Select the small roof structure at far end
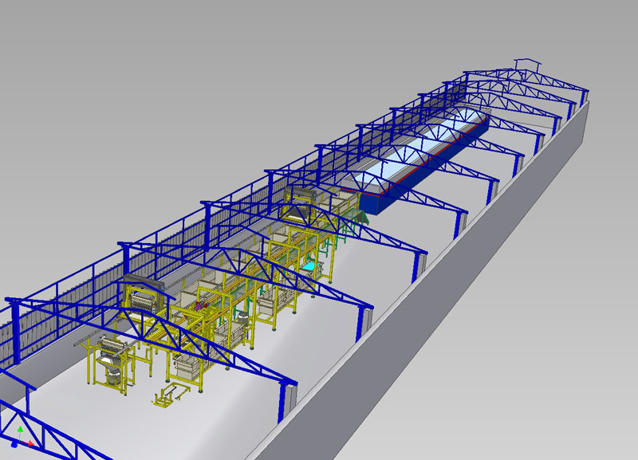 [527, 63]
